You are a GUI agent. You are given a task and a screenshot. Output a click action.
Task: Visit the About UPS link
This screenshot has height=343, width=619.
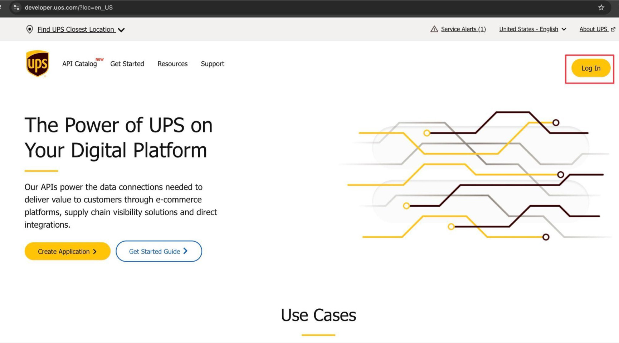[593, 29]
